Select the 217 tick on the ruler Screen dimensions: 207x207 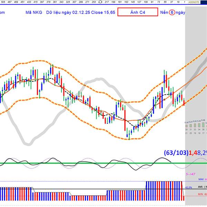click(107, 2)
